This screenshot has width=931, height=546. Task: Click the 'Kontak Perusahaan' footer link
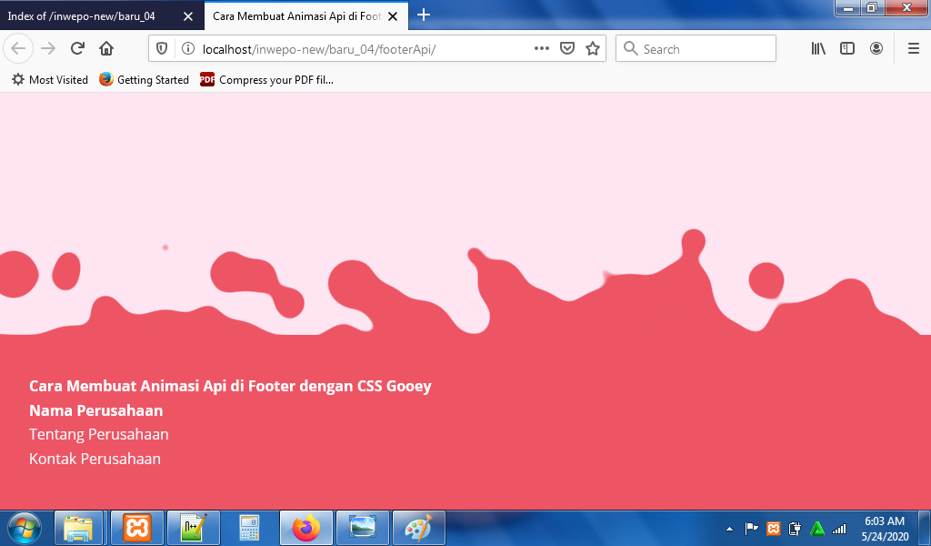[x=95, y=460]
